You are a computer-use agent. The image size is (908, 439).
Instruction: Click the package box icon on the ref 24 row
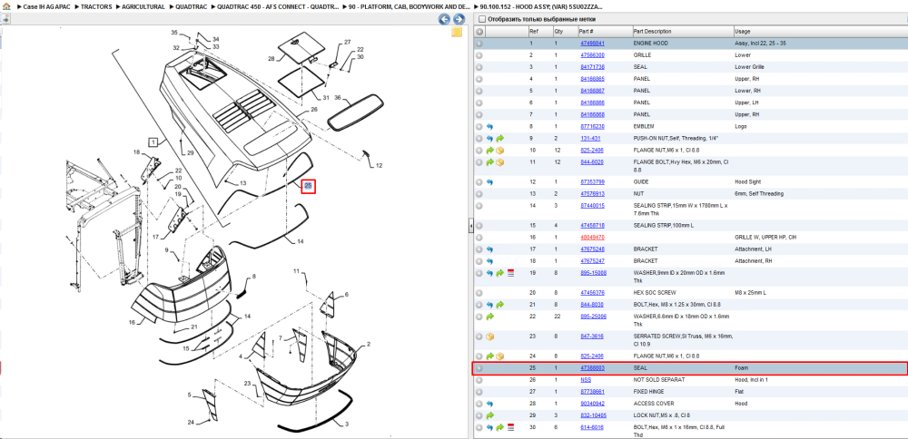[499, 356]
